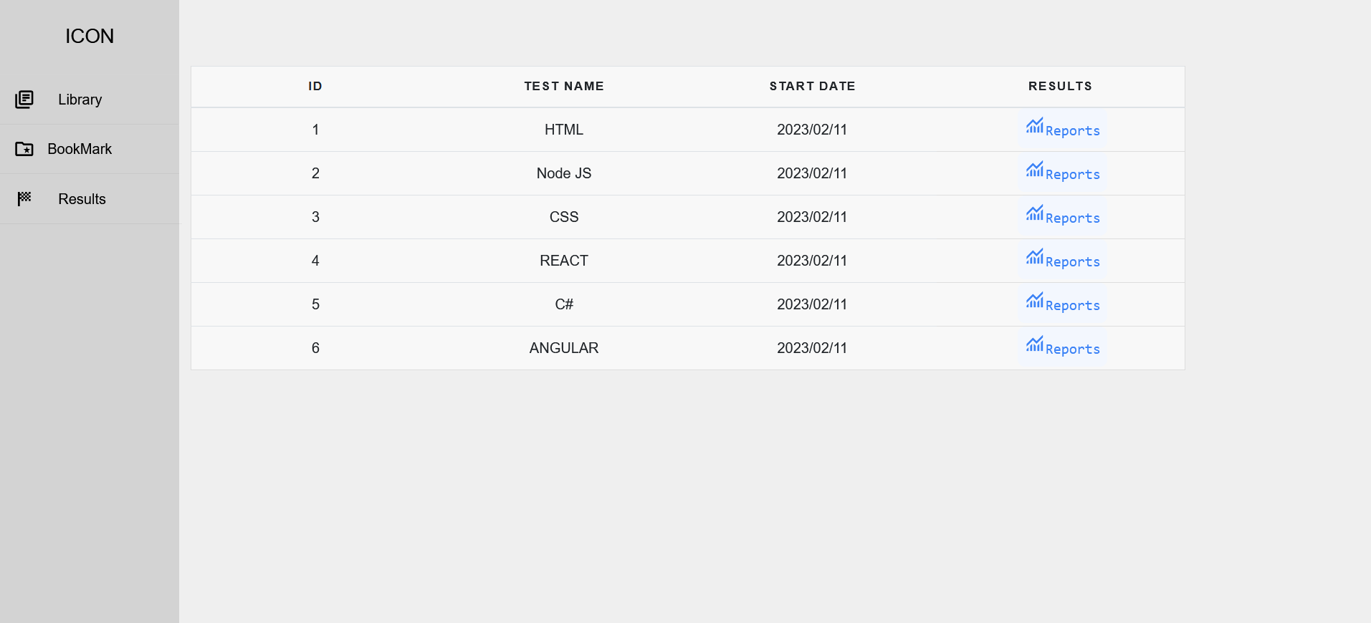This screenshot has height=623, width=1371.
Task: View Reports link for Node JS test
Action: click(x=1072, y=175)
